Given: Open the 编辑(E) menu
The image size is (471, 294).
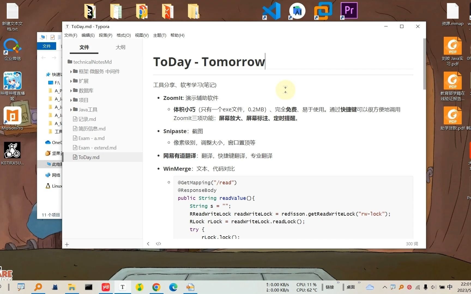Looking at the screenshot, I should click(88, 35).
